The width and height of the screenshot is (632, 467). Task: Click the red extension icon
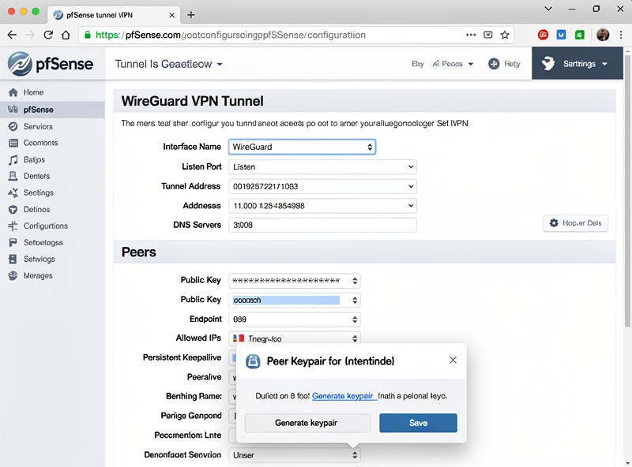point(543,35)
